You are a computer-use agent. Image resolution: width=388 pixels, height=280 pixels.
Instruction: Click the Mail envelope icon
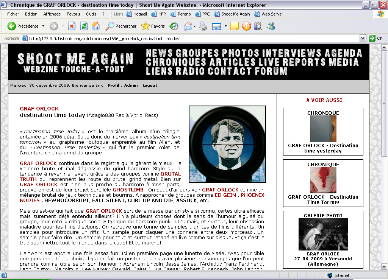coord(188,26)
